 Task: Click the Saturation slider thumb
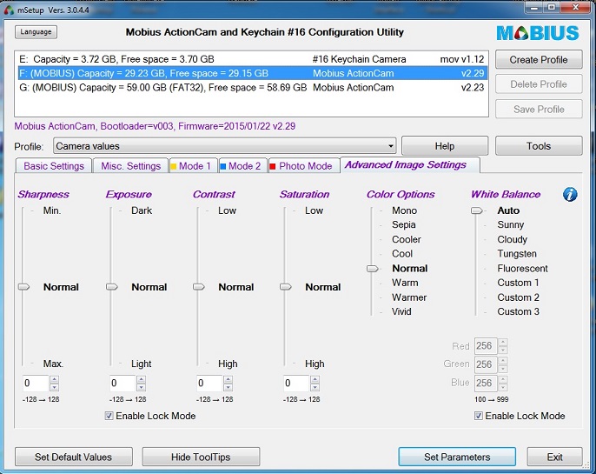coord(286,287)
